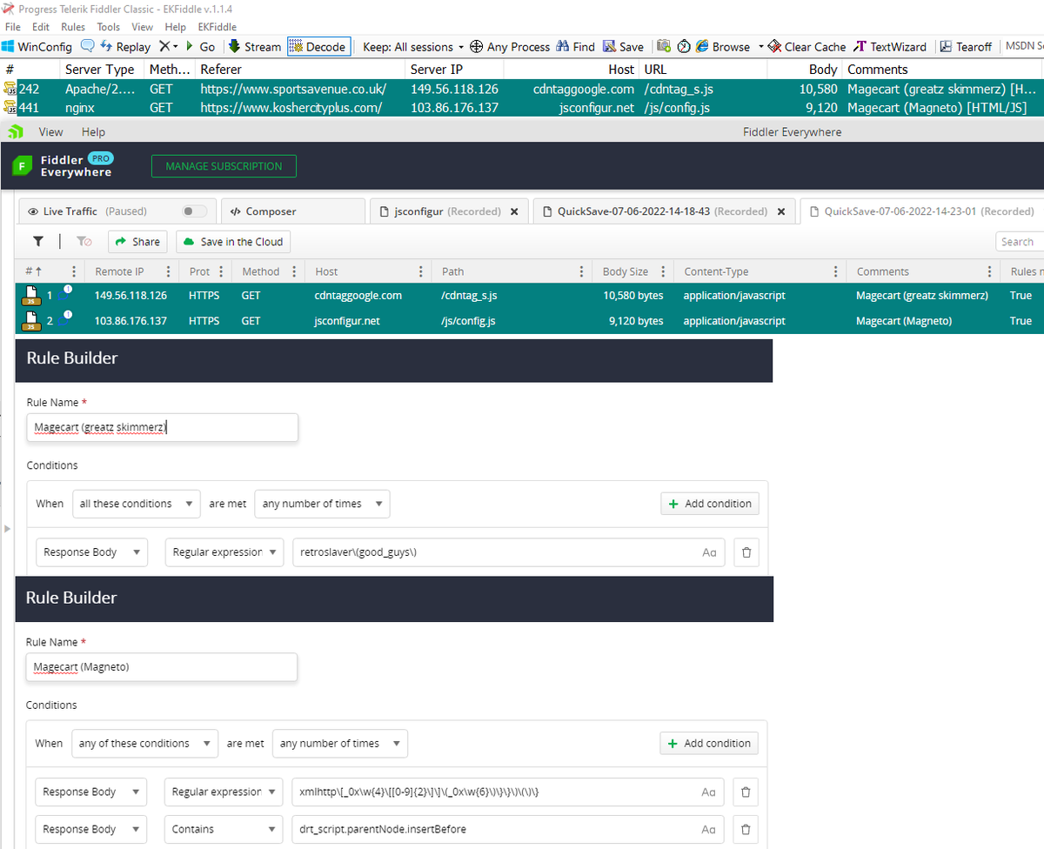Open the Tools menu
The width and height of the screenshot is (1044, 849).
tap(109, 27)
